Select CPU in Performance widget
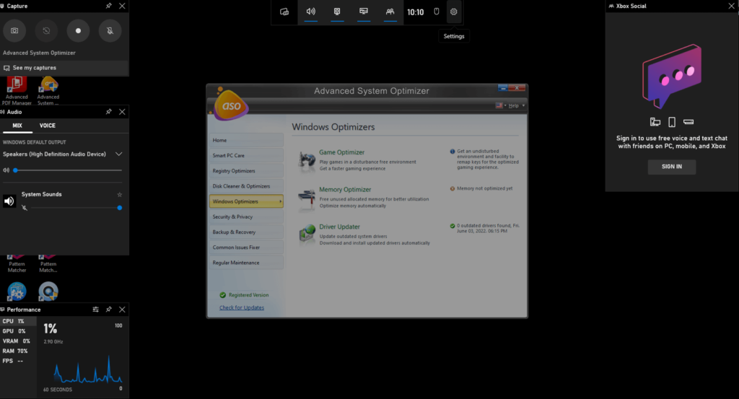739x399 pixels. click(18, 321)
